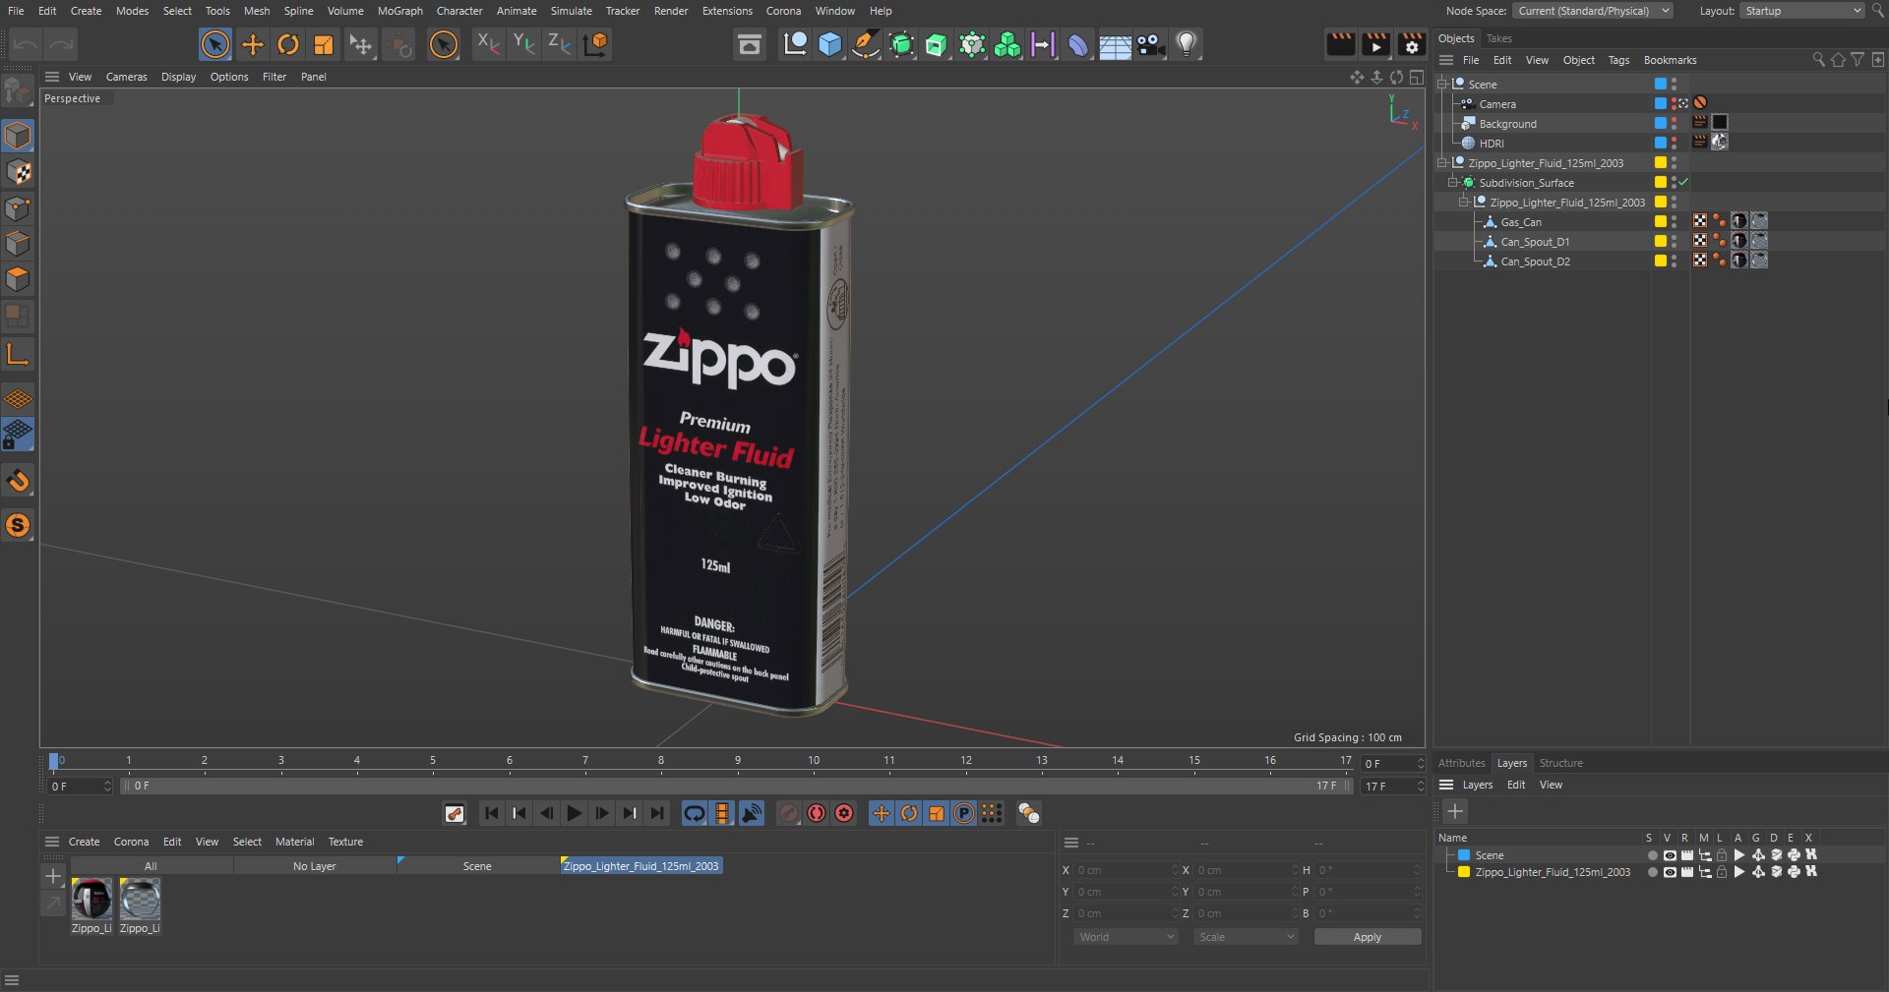This screenshot has height=992, width=1889.
Task: Click the Redo arrow
Action: [61, 44]
